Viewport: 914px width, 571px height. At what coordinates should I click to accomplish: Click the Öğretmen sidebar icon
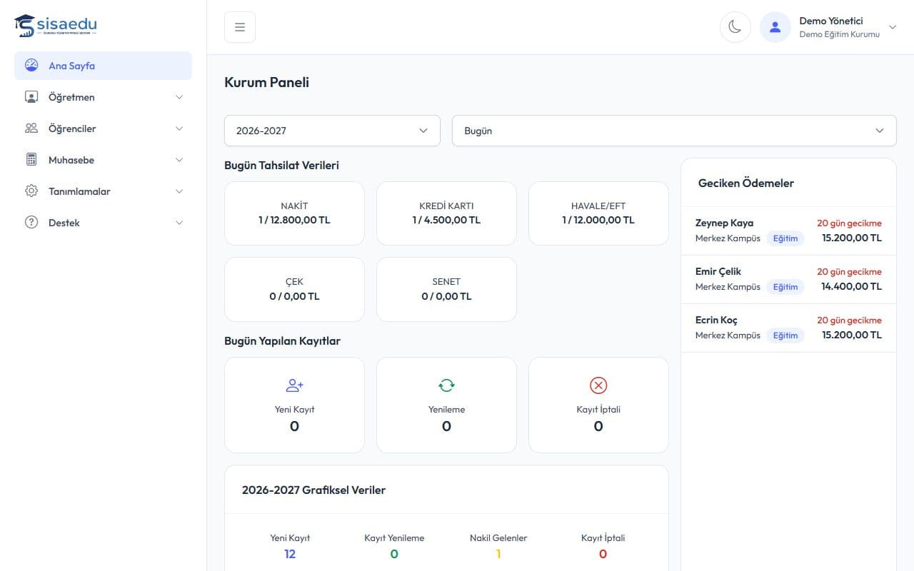coord(31,97)
